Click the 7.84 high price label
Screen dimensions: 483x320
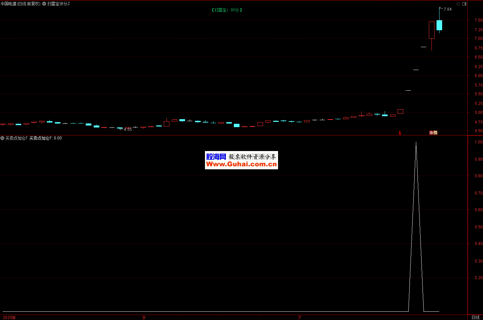click(447, 9)
